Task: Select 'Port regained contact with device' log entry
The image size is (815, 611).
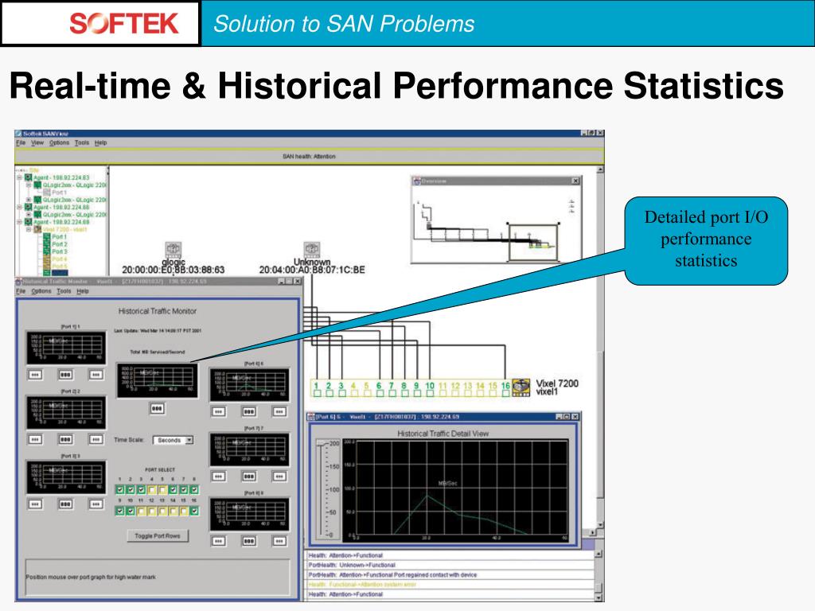Action: pyautogui.click(x=392, y=574)
